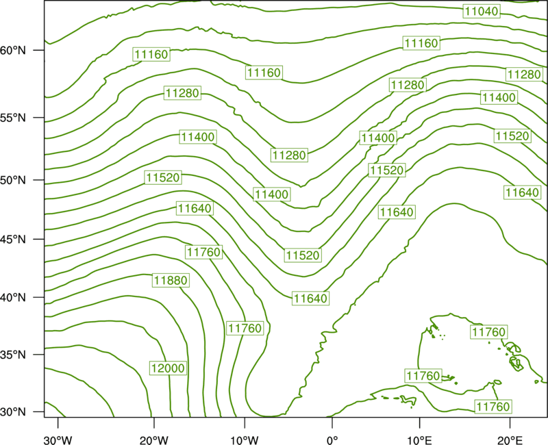Click the 30°W longitude axis label
The width and height of the screenshot is (548, 445).
pos(58,440)
